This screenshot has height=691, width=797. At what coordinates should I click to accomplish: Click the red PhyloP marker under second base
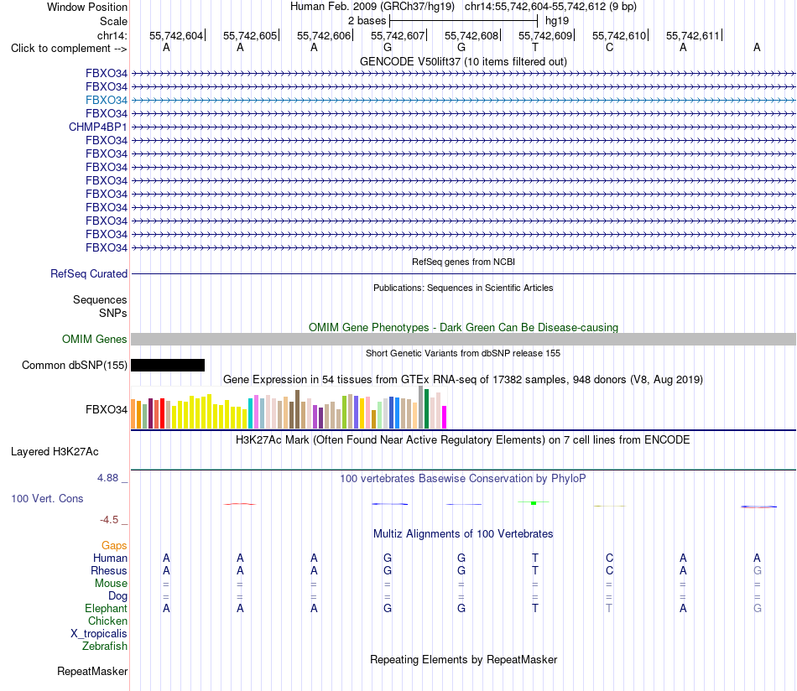[240, 504]
